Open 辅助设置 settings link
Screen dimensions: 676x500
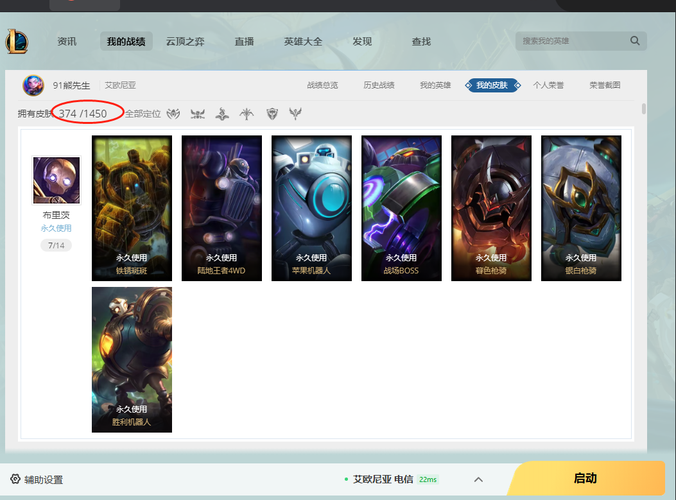point(44,479)
